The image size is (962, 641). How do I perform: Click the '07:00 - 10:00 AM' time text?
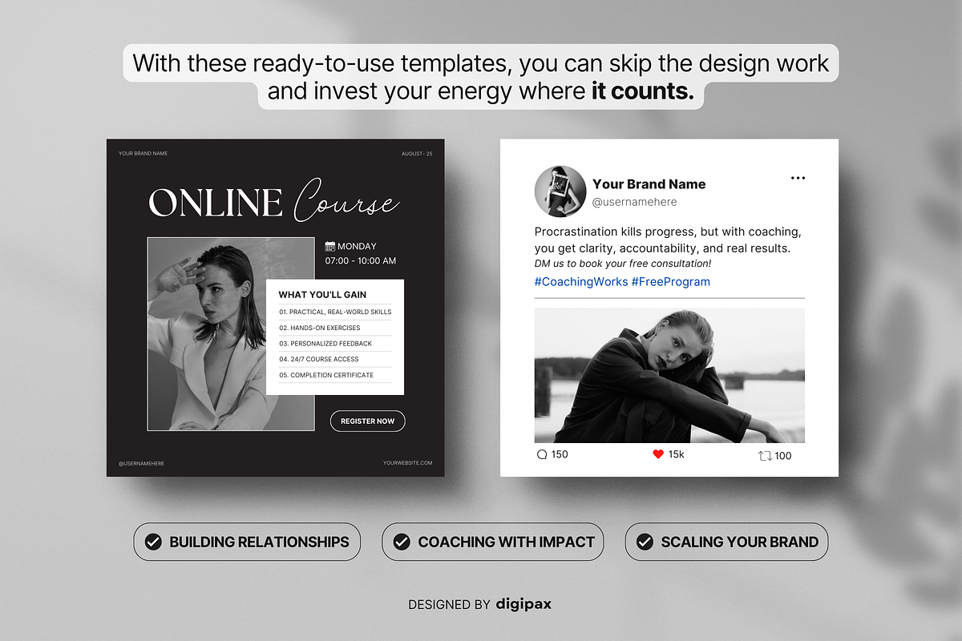point(361,261)
